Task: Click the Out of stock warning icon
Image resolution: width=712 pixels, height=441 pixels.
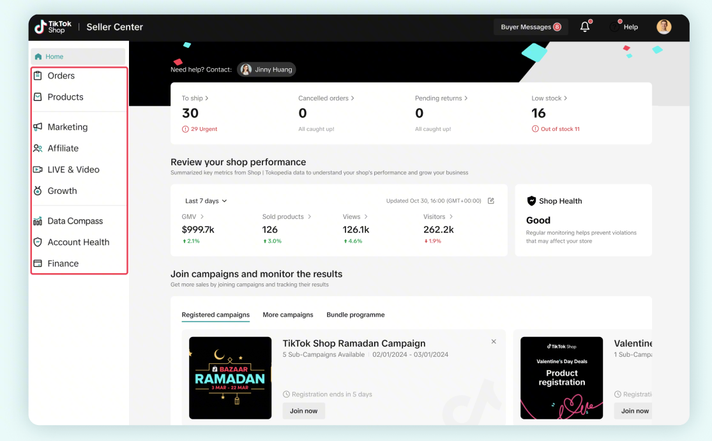Action: 535,129
